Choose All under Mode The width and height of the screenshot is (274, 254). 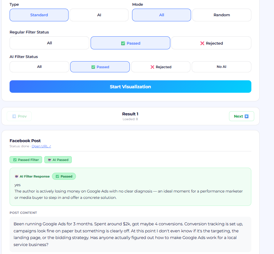pos(161,15)
